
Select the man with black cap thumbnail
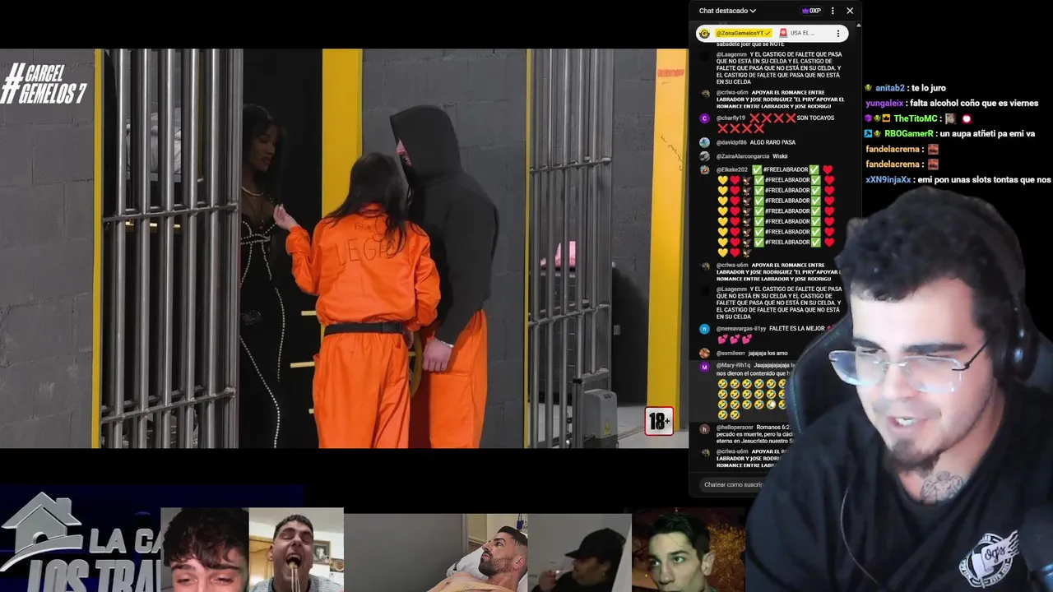[580, 553]
